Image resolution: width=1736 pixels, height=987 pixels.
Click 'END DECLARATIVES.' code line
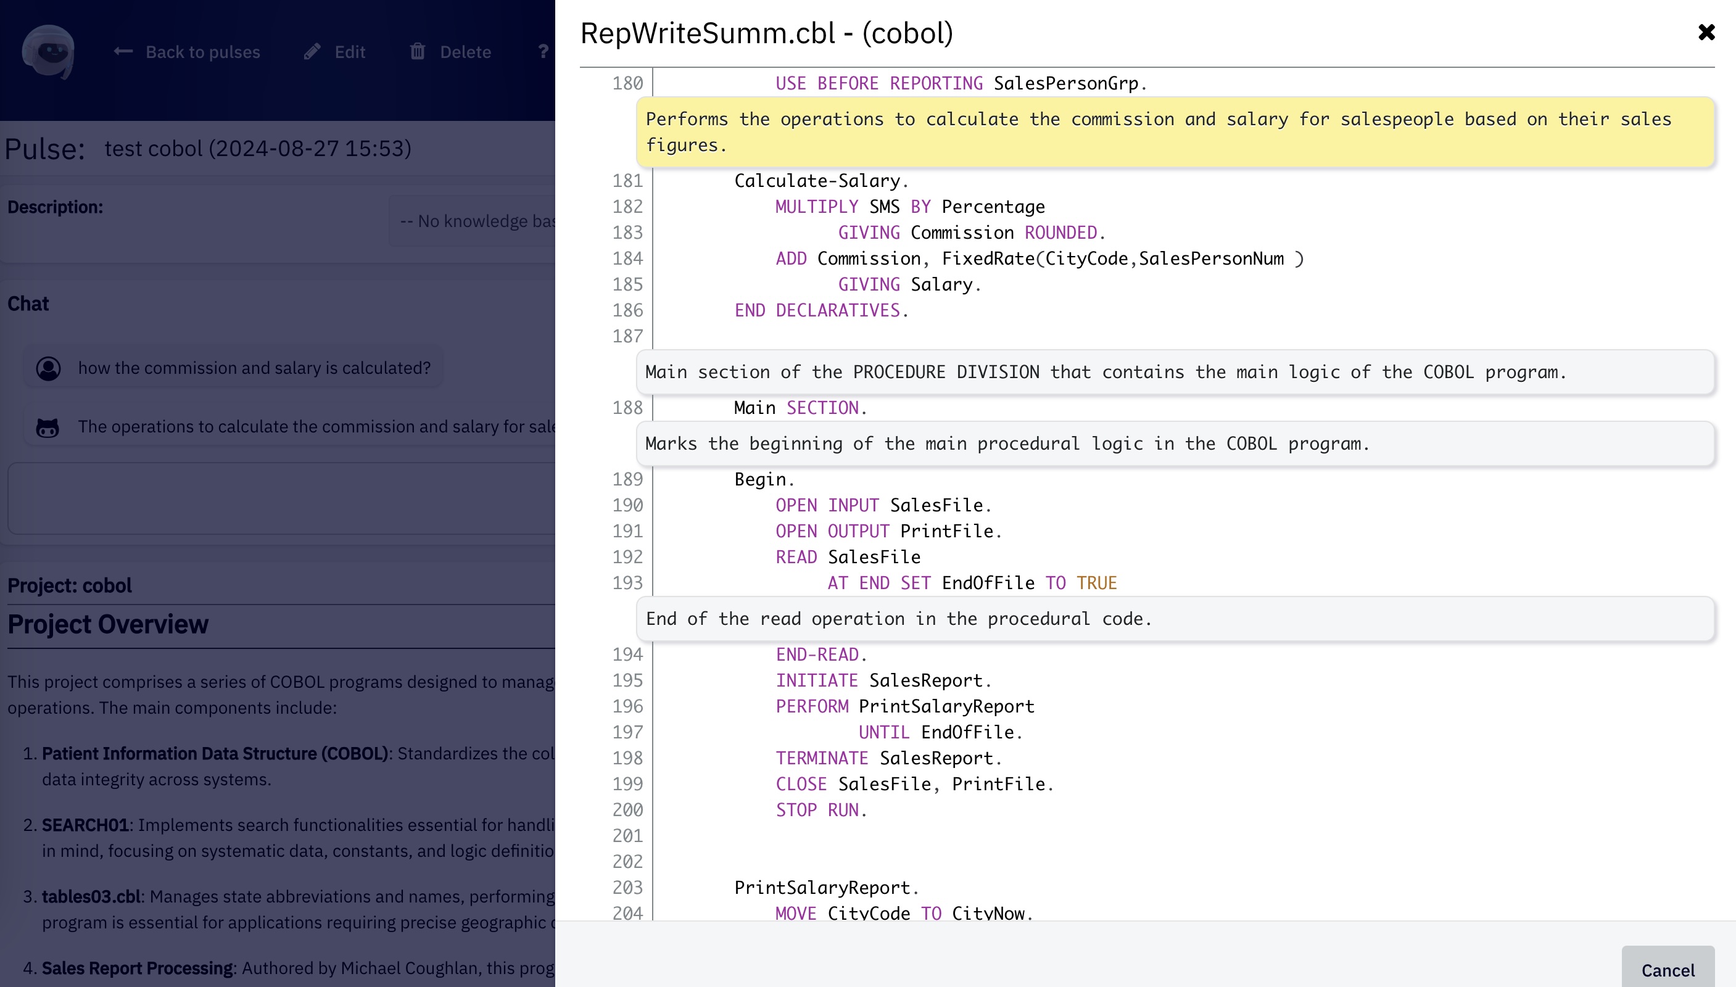[x=821, y=310]
